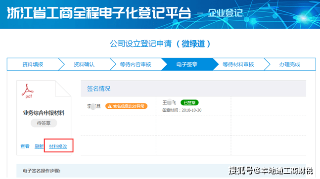Click the red PDF file icon

coord(28,91)
